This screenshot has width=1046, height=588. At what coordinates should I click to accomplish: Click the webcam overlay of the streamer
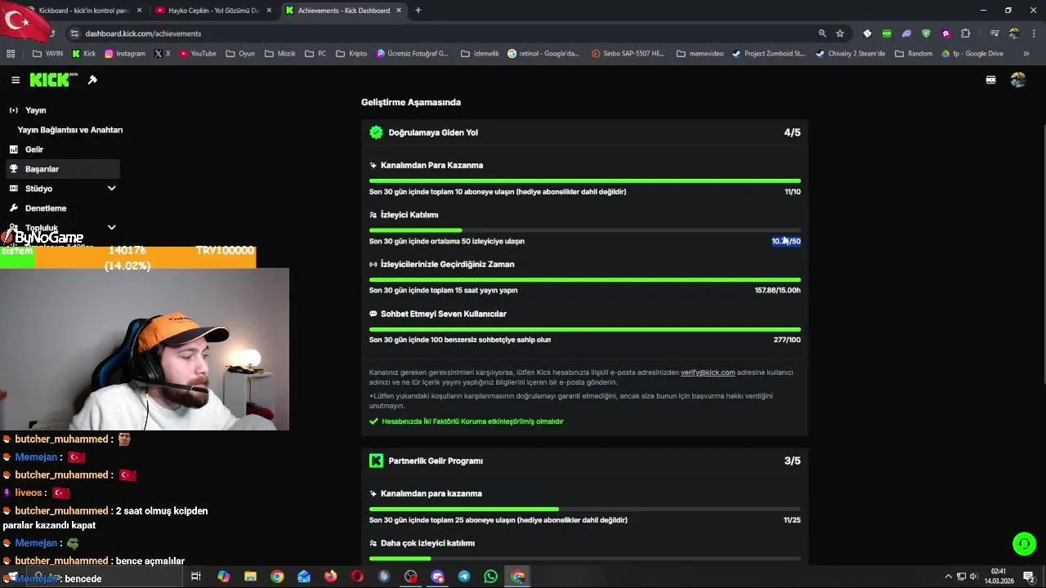(x=145, y=349)
